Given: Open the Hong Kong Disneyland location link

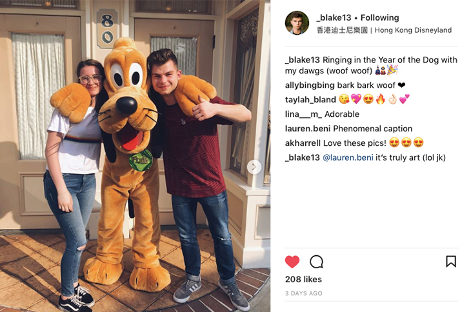Looking at the screenshot, I should point(413,30).
